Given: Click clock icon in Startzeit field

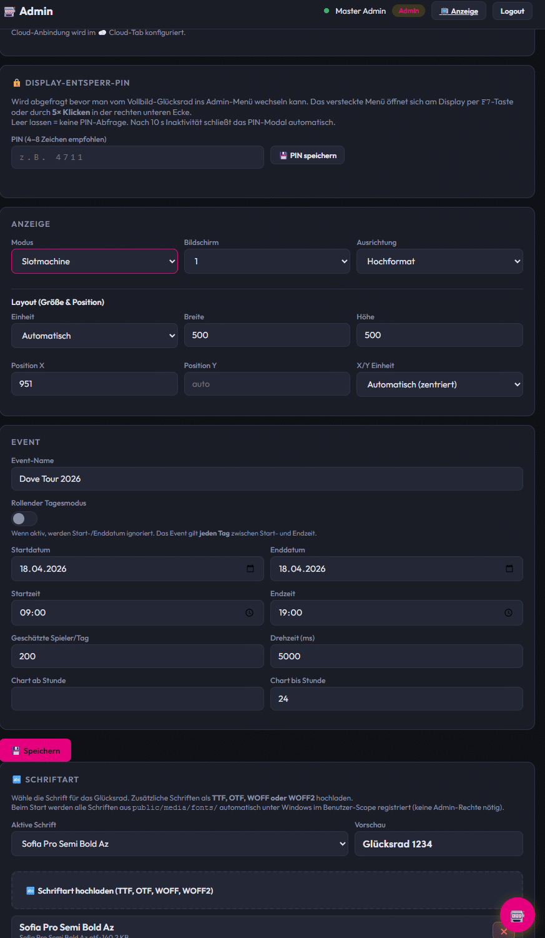Looking at the screenshot, I should click(x=250, y=612).
